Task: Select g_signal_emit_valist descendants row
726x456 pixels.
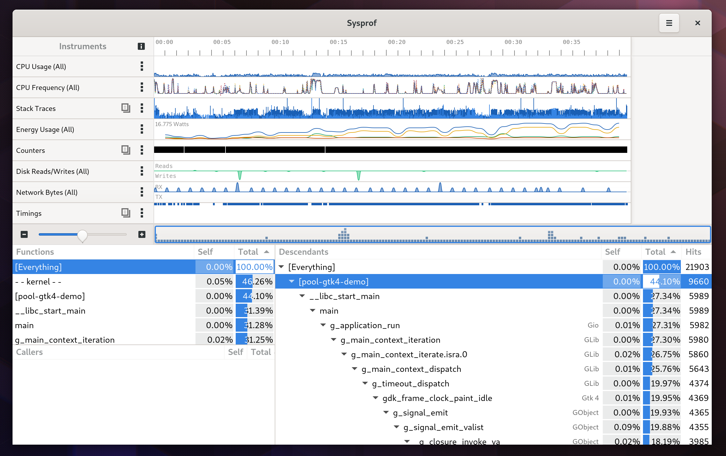Action: point(493,427)
